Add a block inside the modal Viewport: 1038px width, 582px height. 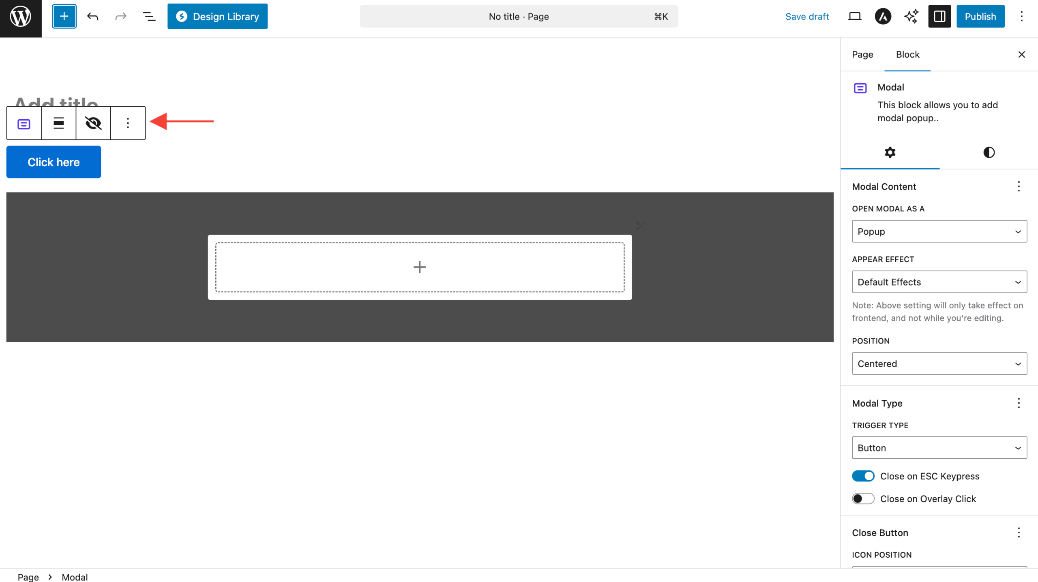419,267
